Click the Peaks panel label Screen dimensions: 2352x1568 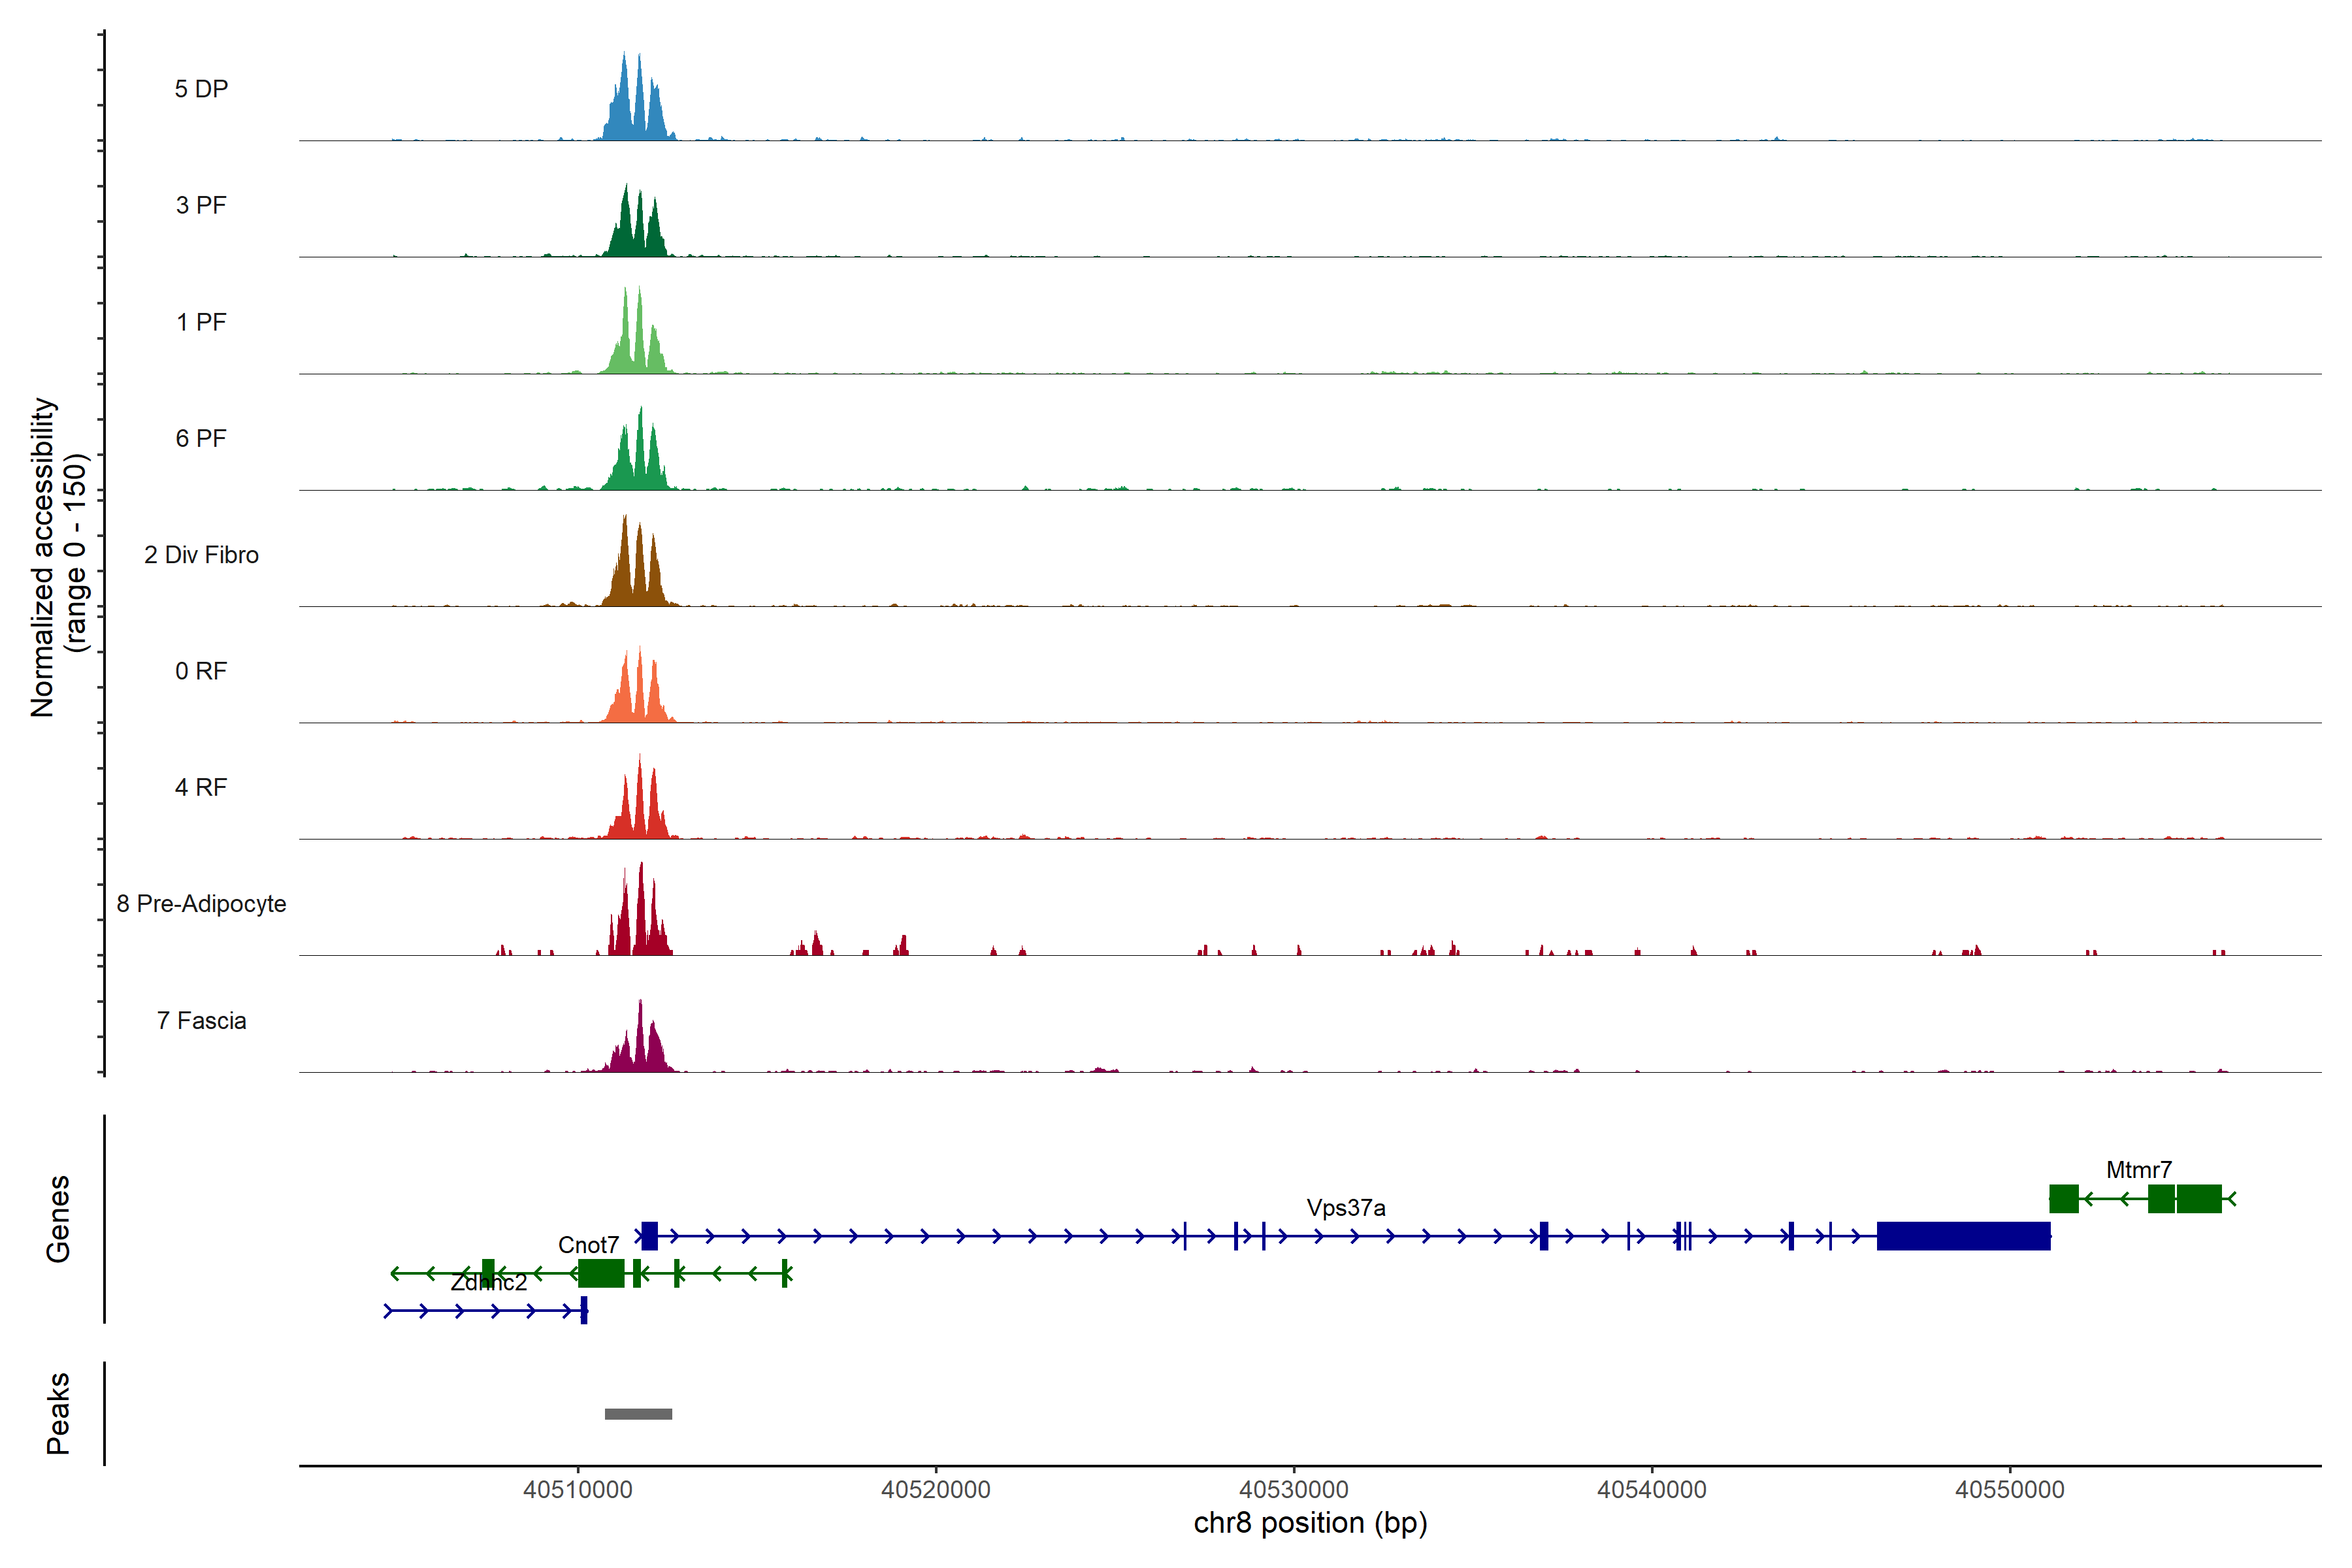click(x=58, y=1413)
